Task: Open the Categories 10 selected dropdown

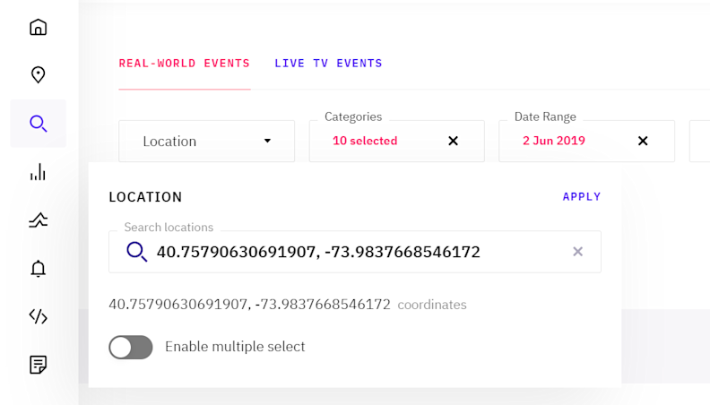Action: tap(377, 142)
